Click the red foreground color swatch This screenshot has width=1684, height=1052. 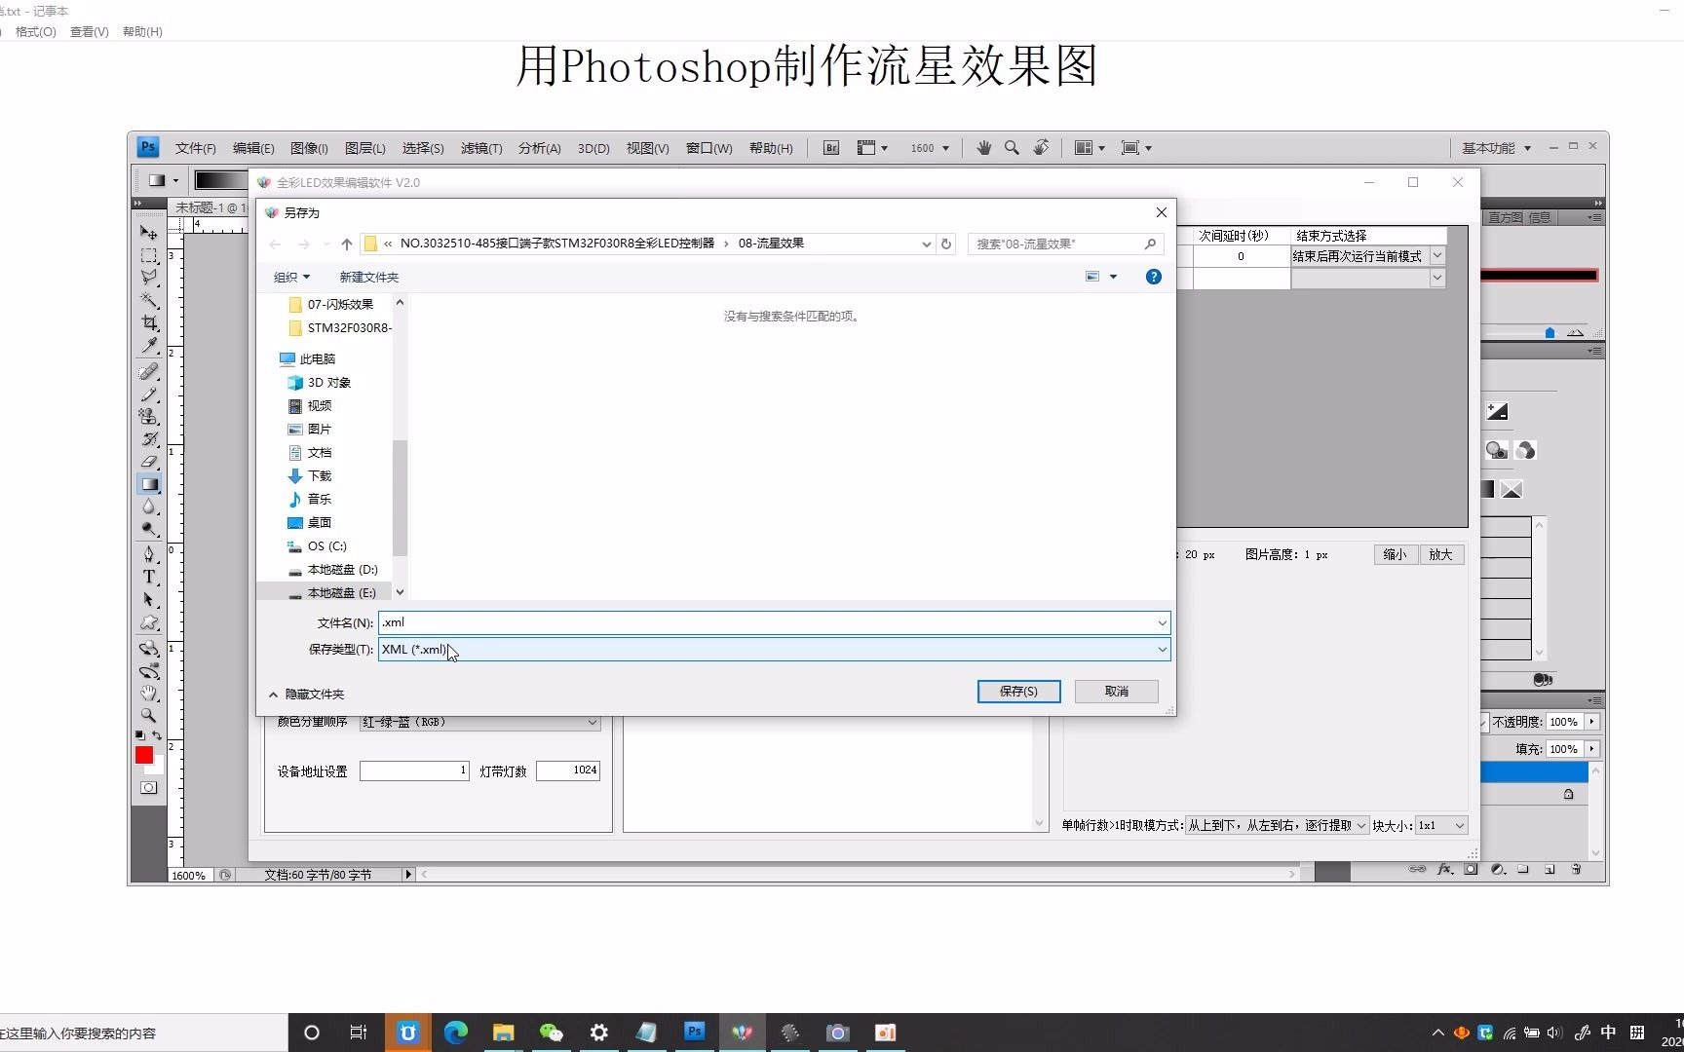pyautogui.click(x=144, y=755)
